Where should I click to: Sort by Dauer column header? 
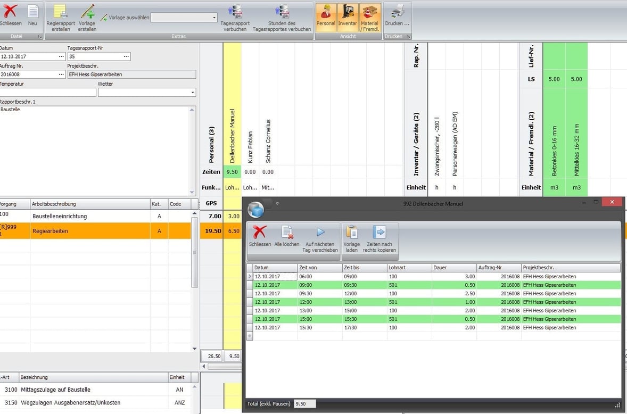(454, 268)
